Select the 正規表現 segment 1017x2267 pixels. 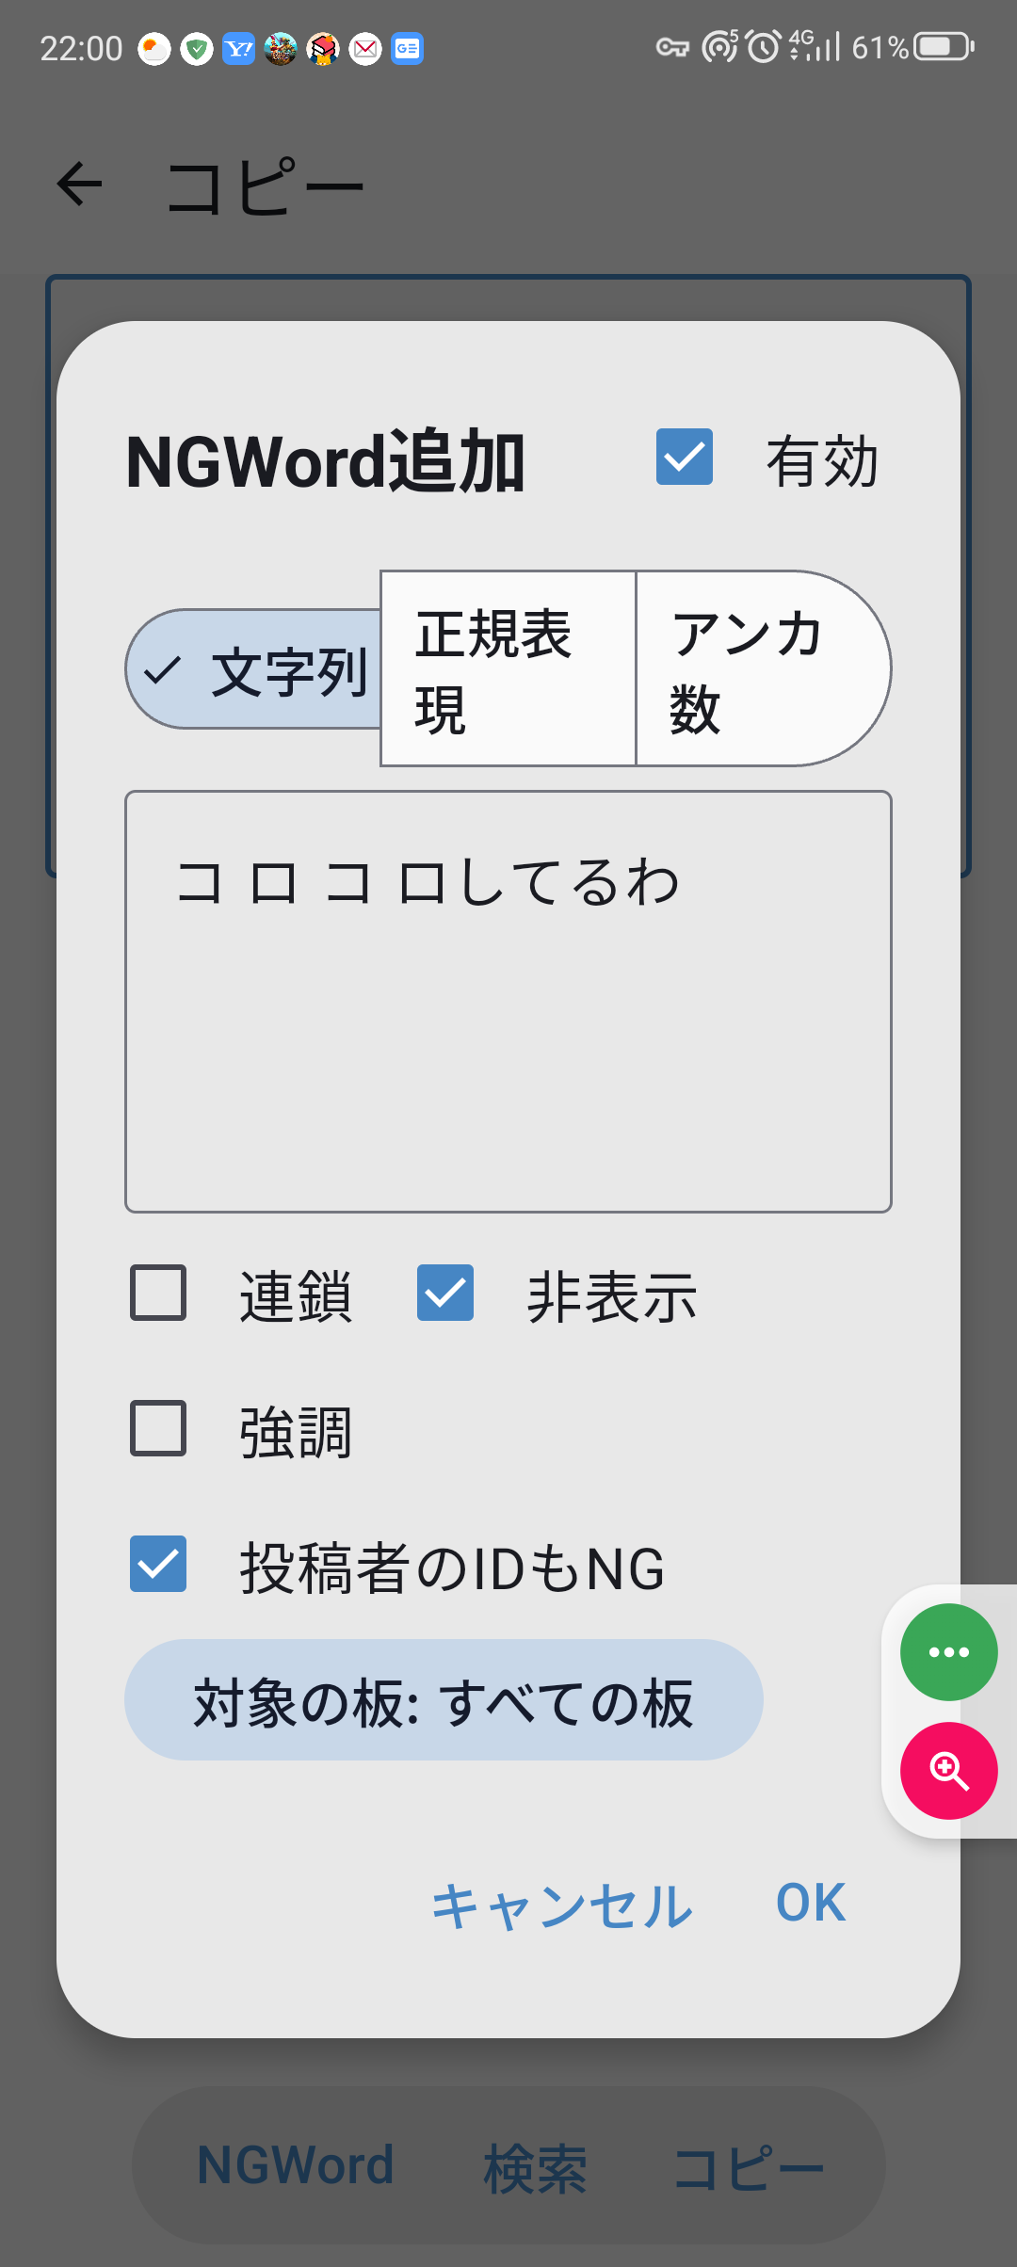point(508,668)
